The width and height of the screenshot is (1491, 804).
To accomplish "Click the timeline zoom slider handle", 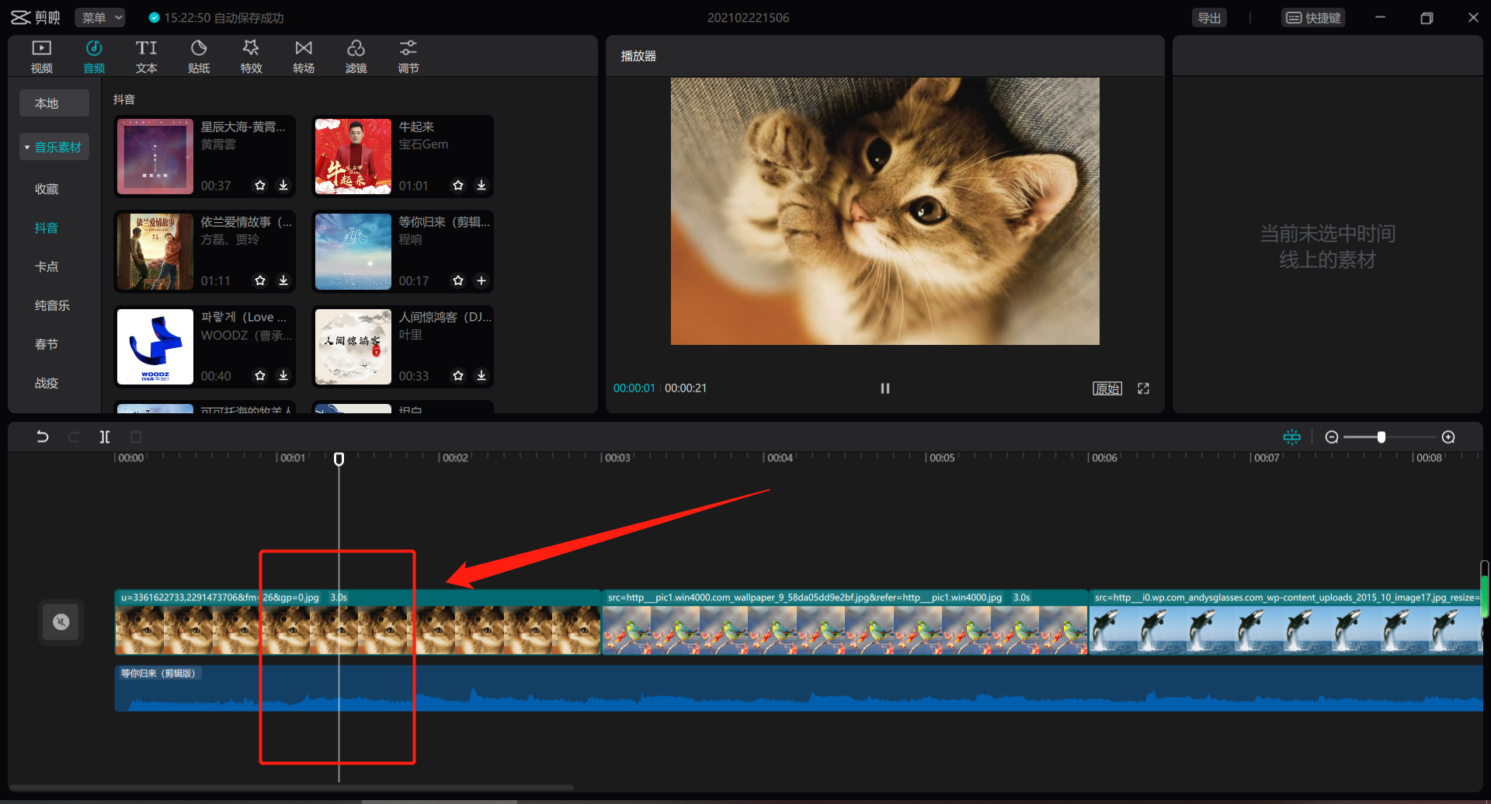I will click(x=1382, y=437).
